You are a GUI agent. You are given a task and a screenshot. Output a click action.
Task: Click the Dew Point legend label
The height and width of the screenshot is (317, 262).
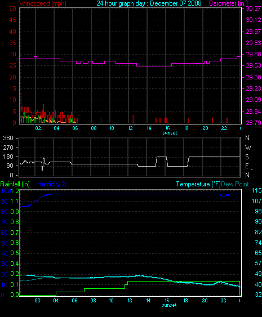[235, 184]
